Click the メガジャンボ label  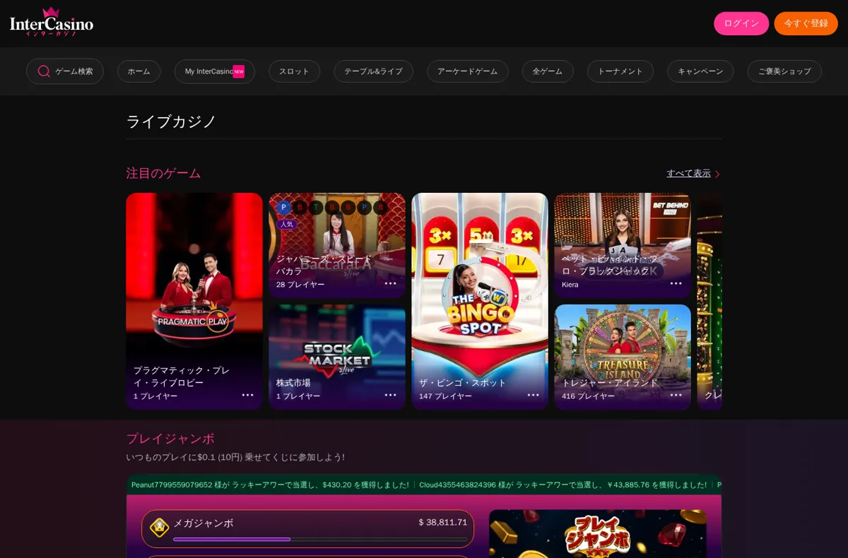[204, 523]
